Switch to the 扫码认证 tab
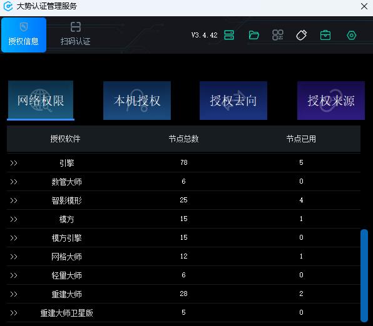 click(75, 34)
